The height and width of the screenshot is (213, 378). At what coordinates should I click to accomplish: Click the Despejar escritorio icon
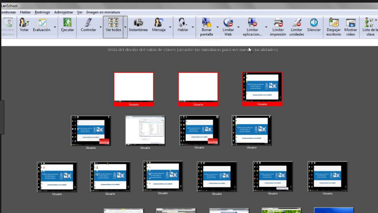333,26
